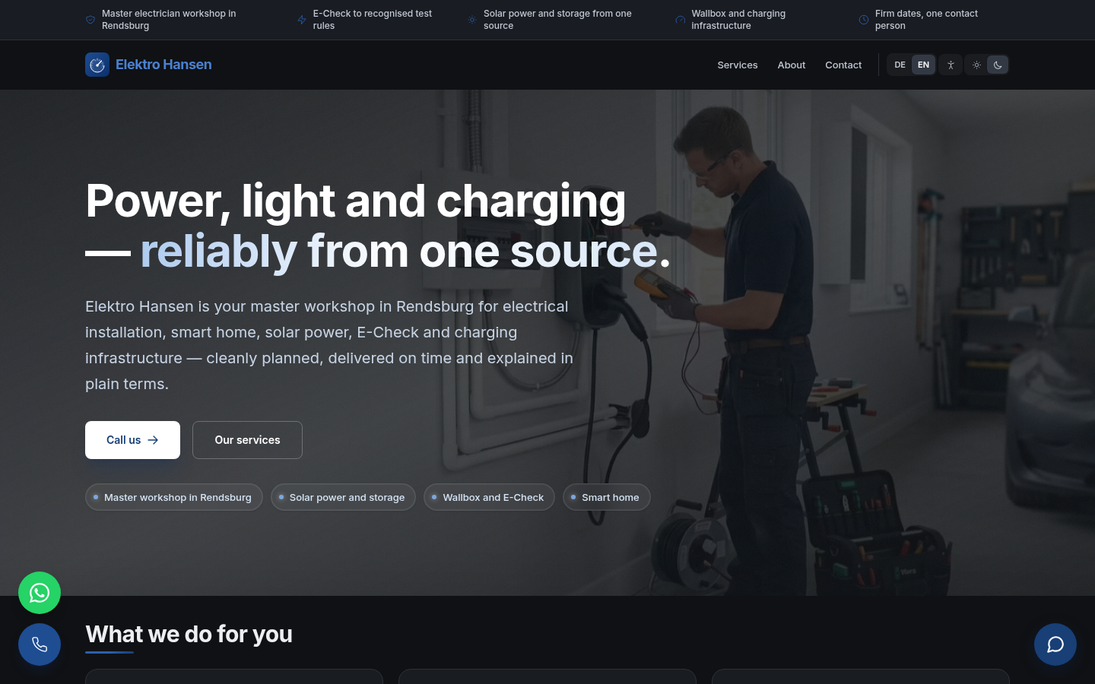Screen dimensions: 1095x684
Task: Click the floating phone call button
Action: point(40,644)
